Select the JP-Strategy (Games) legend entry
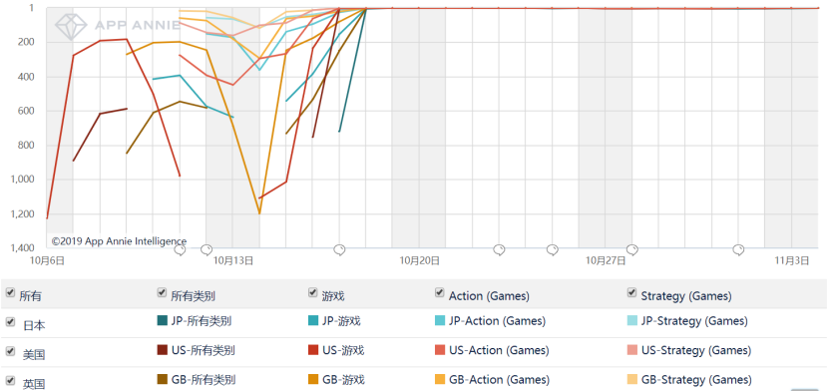This screenshot has height=392, width=829. point(687,320)
